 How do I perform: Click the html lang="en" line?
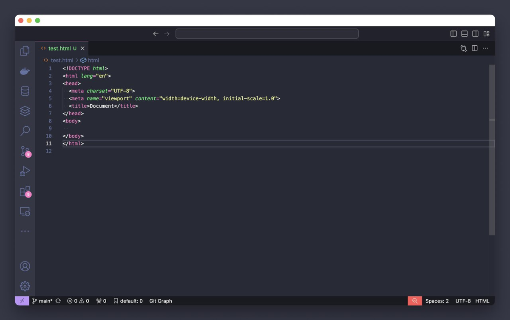[x=87, y=76]
